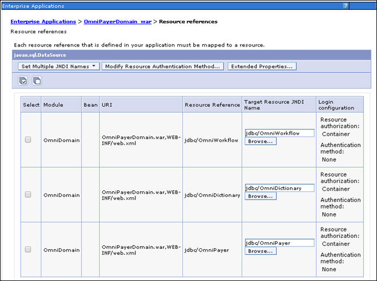Open the help question mark icon

point(345,6)
